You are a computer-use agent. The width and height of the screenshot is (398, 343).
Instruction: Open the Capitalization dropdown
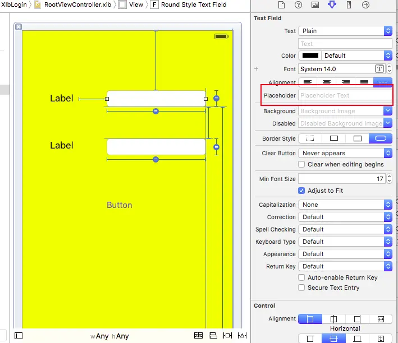[x=345, y=205]
